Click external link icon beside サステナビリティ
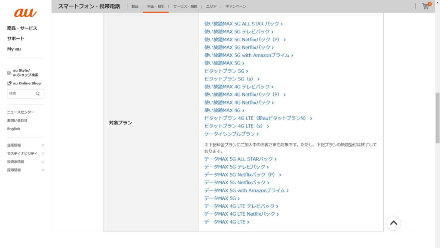The image size is (440, 248). pyautogui.click(x=43, y=154)
